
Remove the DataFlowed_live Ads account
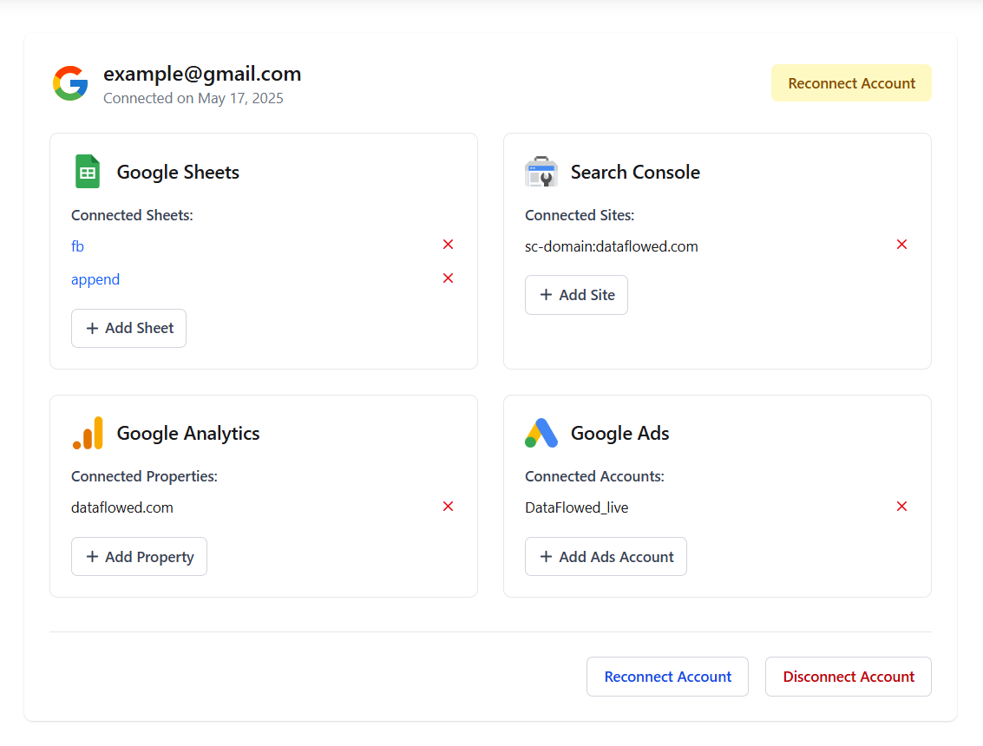901,506
